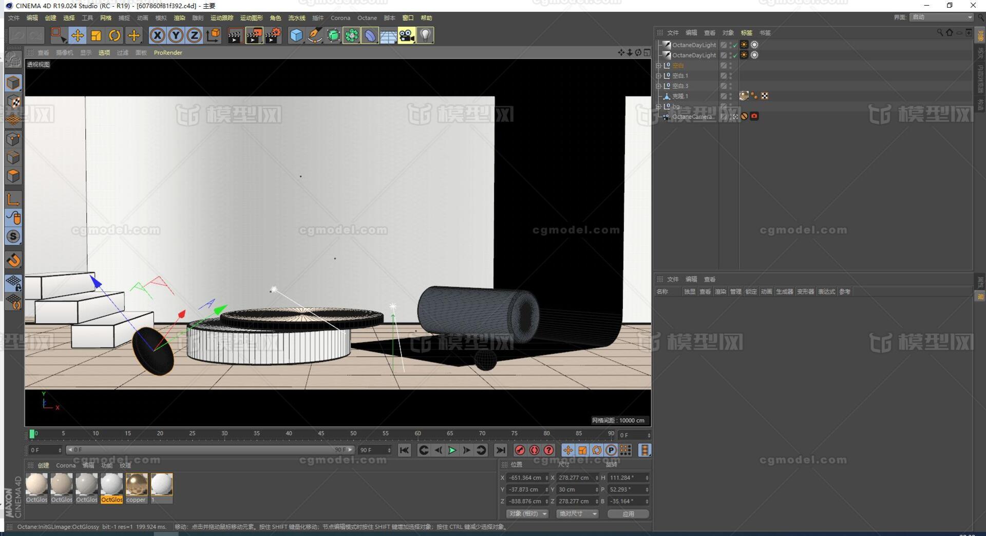Click the Enable Snap S icon
986x536 pixels.
click(x=13, y=236)
